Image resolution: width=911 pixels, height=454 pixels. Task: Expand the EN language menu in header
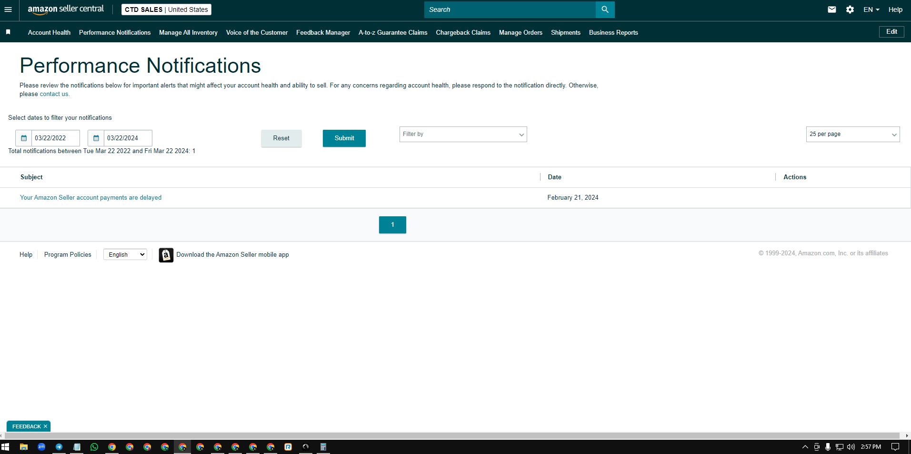(x=871, y=10)
